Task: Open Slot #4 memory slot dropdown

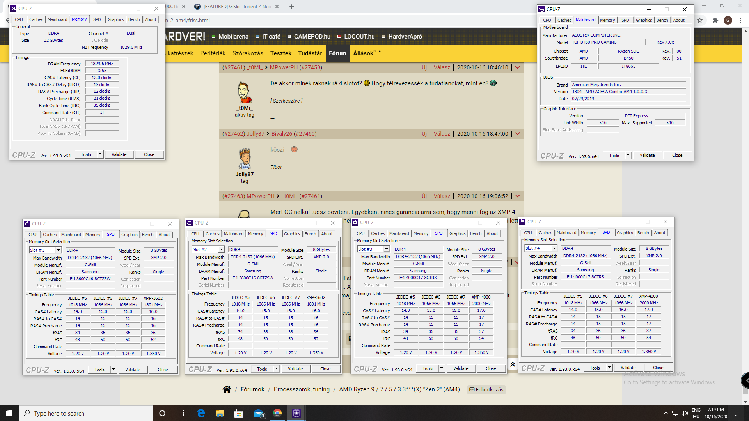Action: coord(554,248)
